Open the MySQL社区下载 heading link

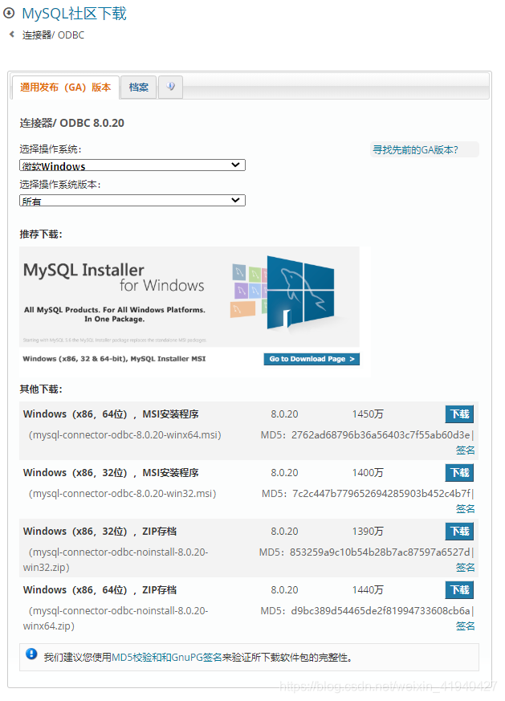coord(74,14)
